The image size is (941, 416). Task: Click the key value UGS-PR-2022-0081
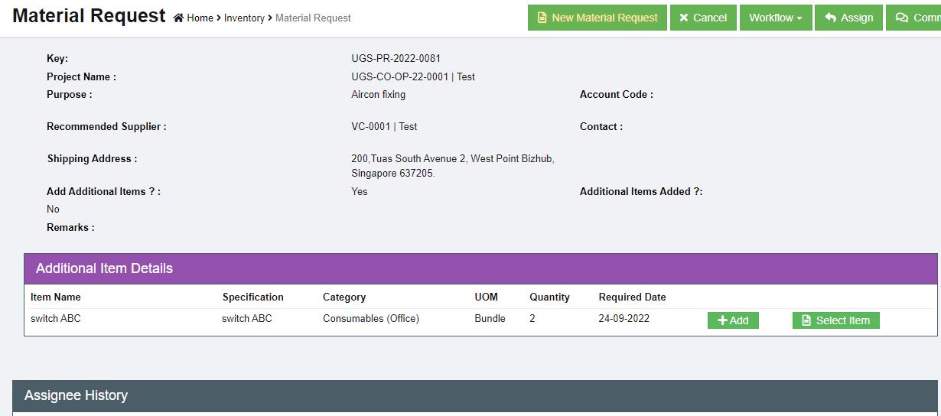coord(396,58)
